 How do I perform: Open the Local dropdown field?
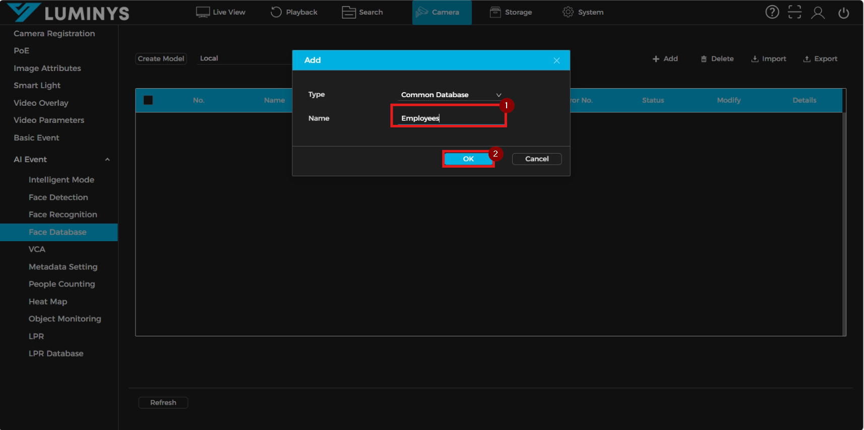[x=242, y=58]
